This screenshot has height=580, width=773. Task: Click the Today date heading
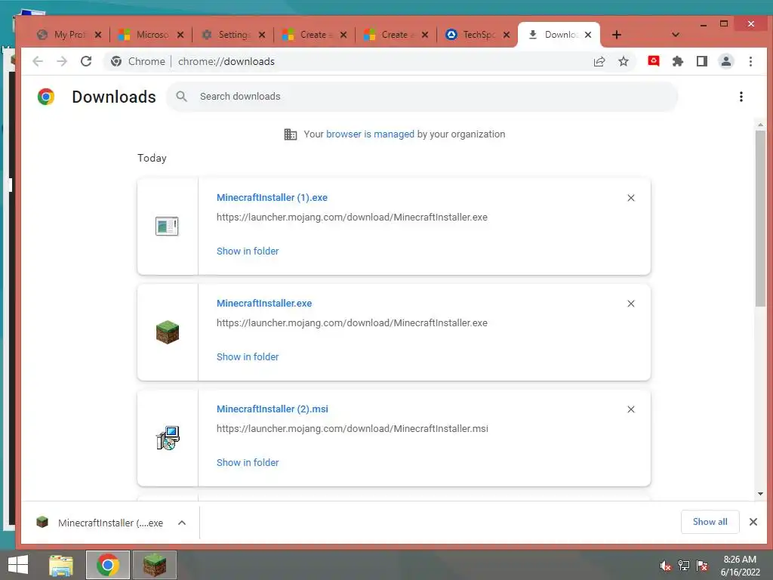pos(152,159)
